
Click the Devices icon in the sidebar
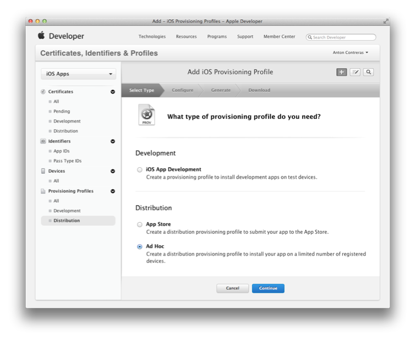pos(43,171)
